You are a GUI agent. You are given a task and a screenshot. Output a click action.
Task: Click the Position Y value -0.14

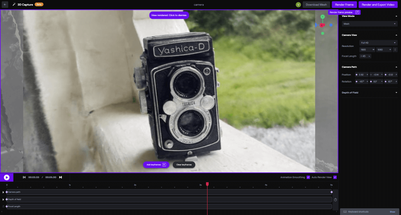(376, 75)
